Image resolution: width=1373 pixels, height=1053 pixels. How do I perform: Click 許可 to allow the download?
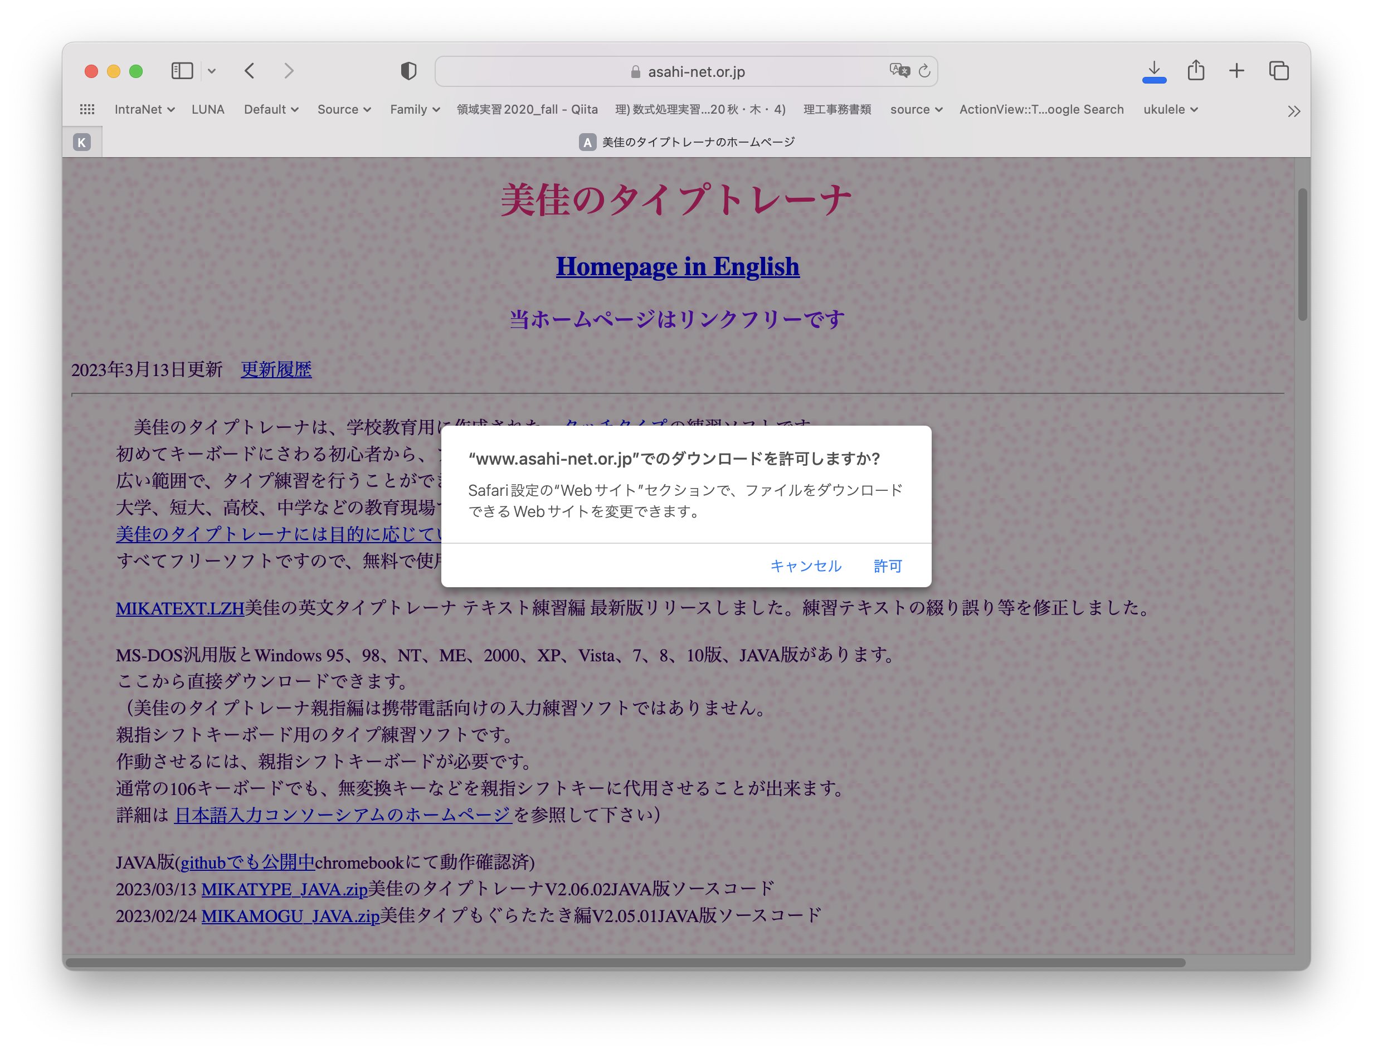887,566
